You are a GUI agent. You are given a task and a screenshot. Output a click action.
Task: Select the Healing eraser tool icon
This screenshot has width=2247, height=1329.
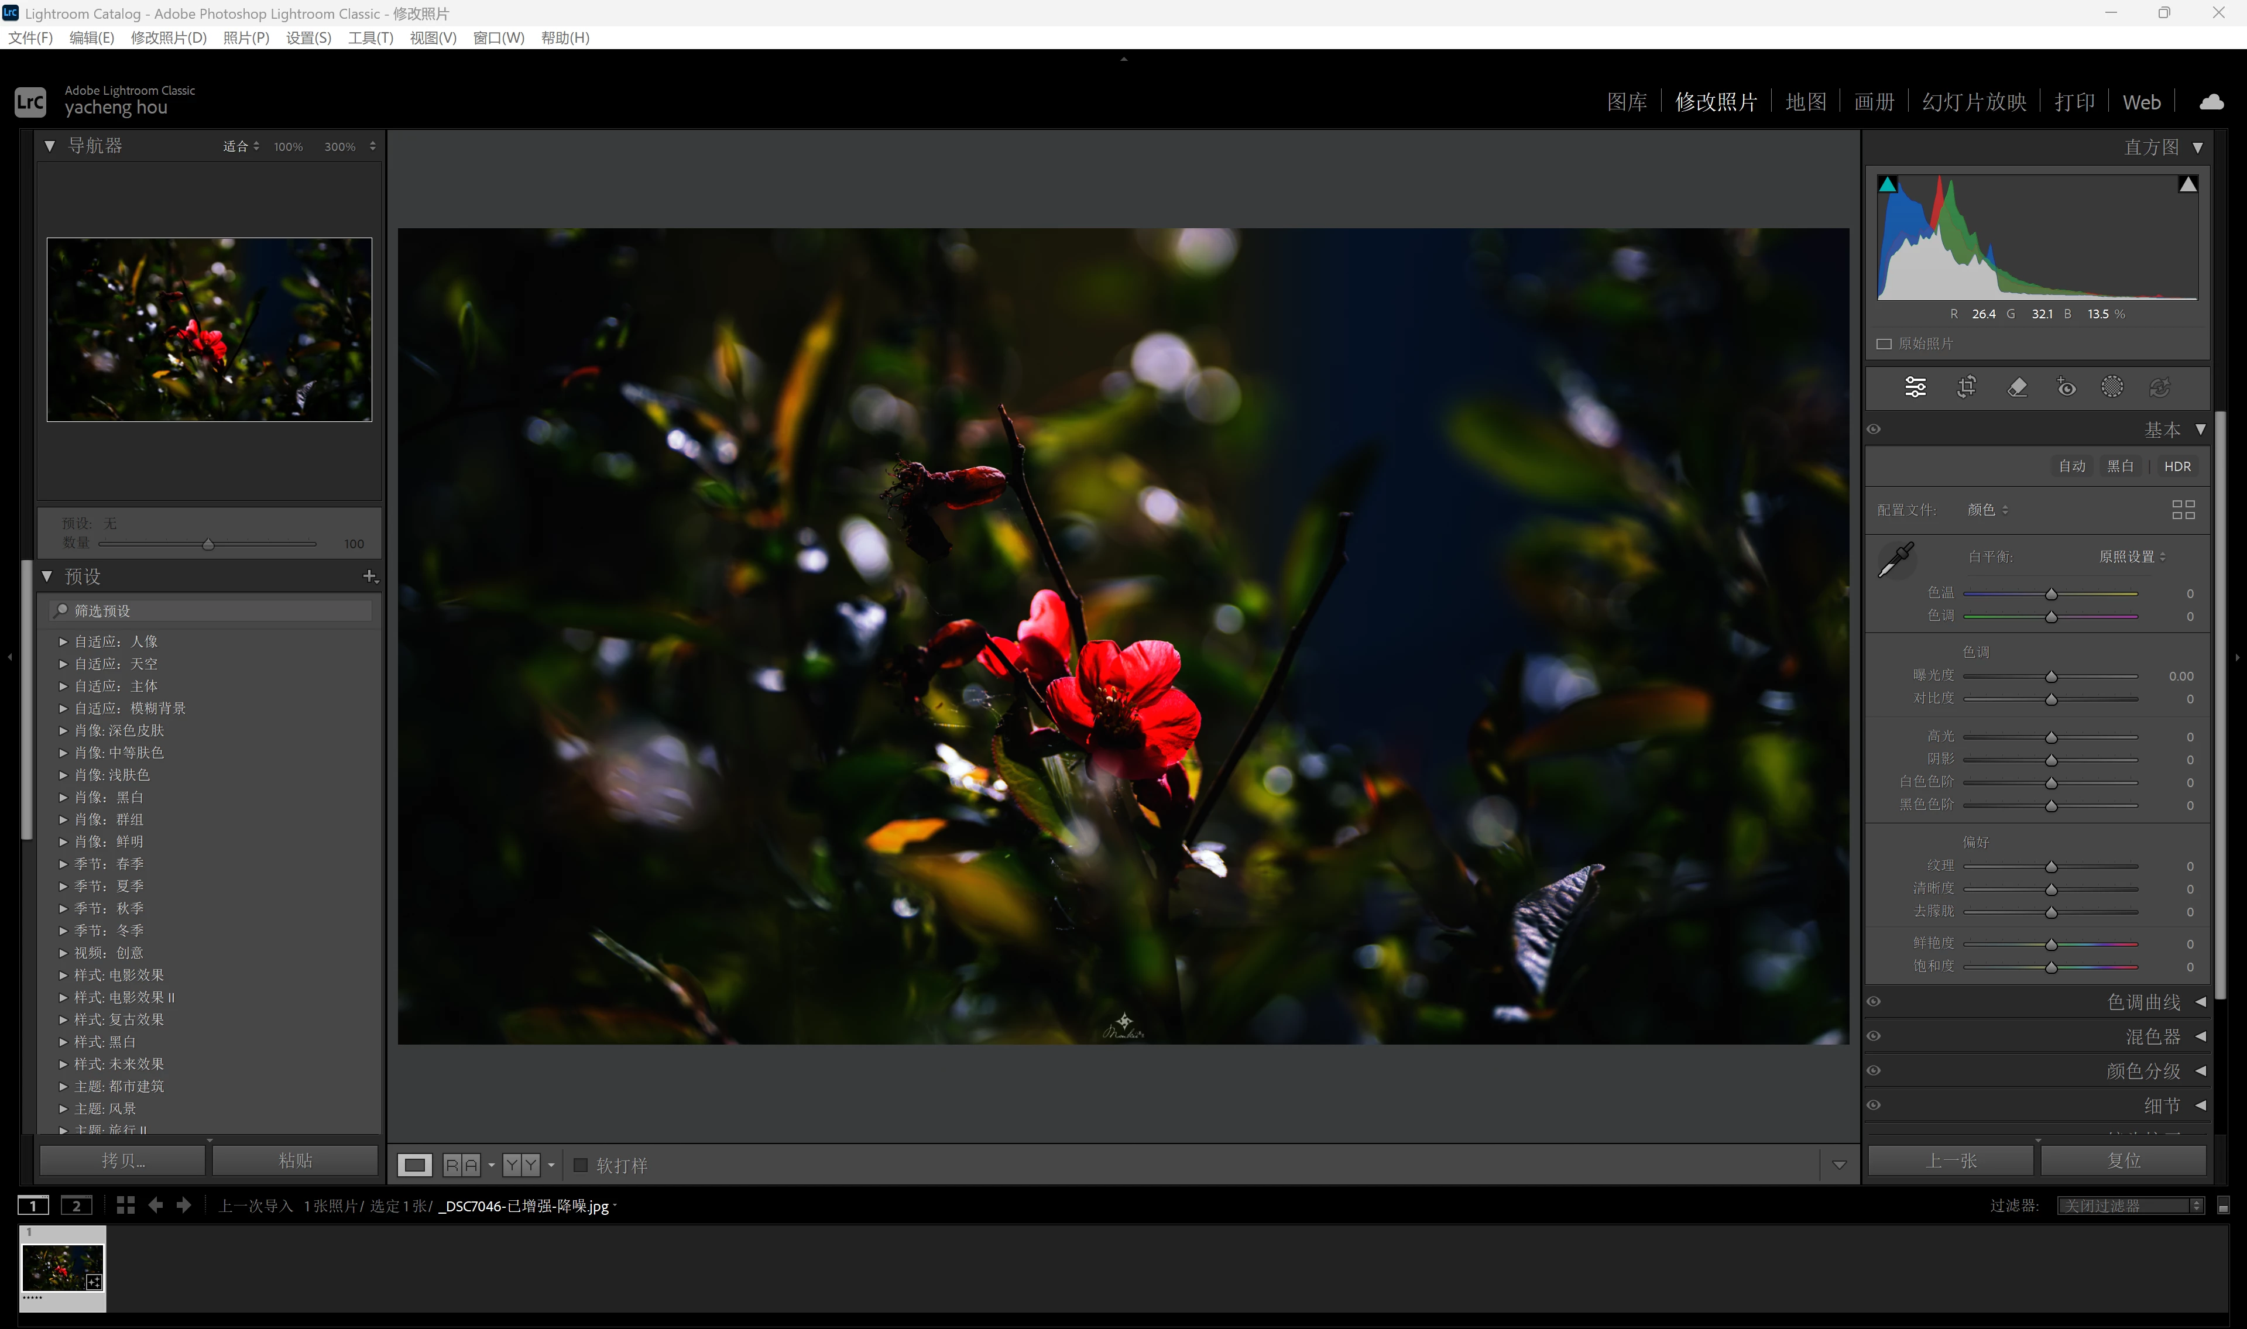(2017, 387)
